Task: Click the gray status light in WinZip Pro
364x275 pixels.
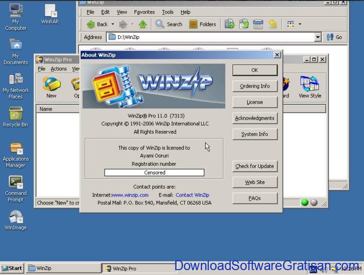Action: (x=314, y=203)
